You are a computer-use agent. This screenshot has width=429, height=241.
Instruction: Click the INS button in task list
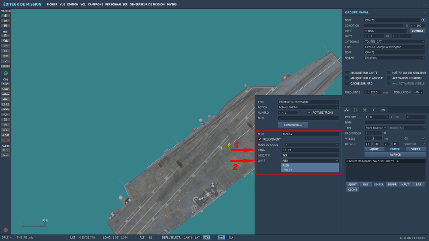[x=366, y=184]
